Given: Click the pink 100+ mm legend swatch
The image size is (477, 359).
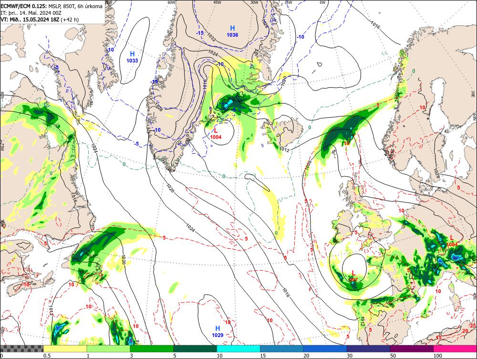Looking at the screenshot, I should (x=455, y=348).
